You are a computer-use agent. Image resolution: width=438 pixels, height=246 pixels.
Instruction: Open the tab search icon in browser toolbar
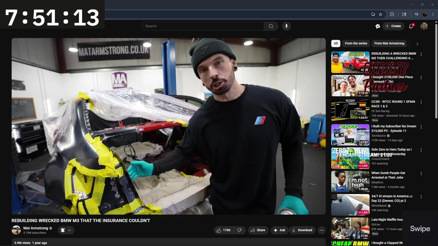pyautogui.click(x=404, y=14)
